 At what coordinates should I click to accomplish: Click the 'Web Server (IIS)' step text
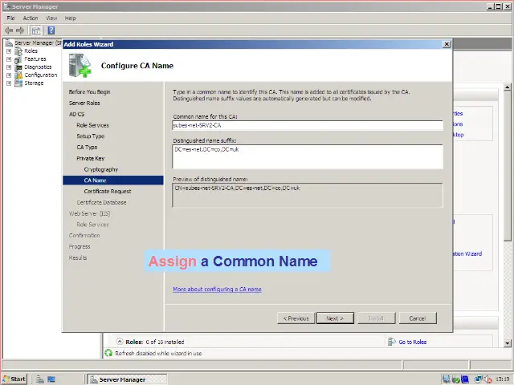pyautogui.click(x=89, y=214)
